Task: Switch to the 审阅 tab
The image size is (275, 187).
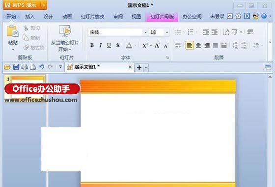Action: tap(118, 17)
